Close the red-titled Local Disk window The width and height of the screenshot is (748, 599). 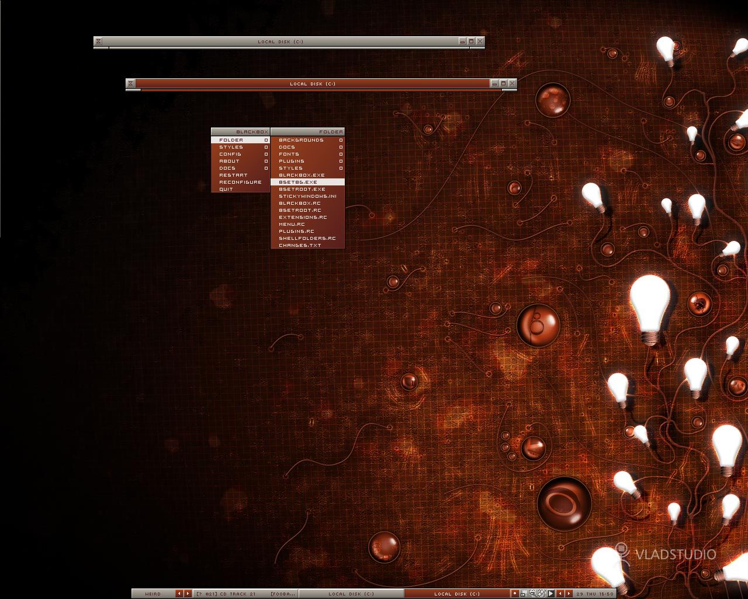pyautogui.click(x=512, y=84)
